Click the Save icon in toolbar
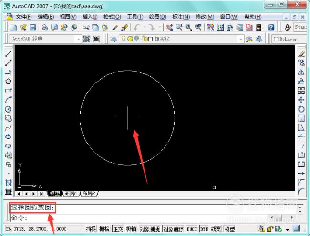This screenshot has height=236, width=310. click(32, 27)
